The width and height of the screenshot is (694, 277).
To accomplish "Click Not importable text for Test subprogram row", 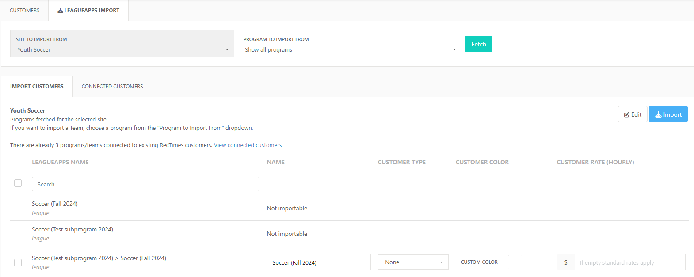I will coord(287,234).
